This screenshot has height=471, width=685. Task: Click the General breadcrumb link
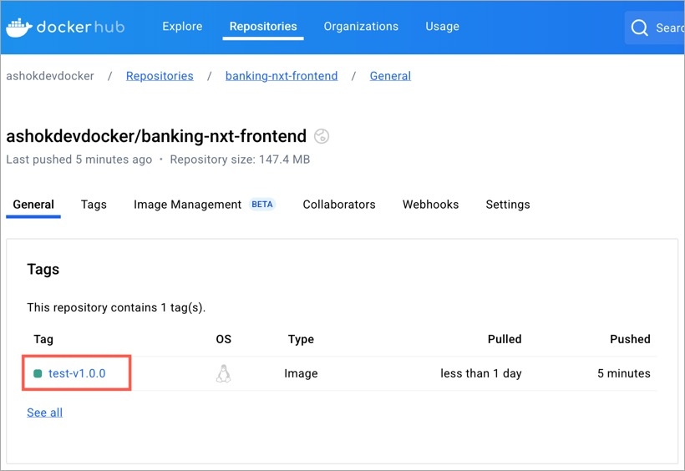click(x=390, y=76)
